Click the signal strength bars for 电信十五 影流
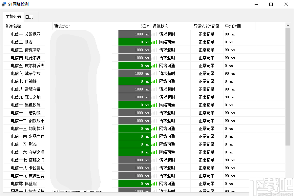This screenshot has height=196, width=294. [x=154, y=144]
